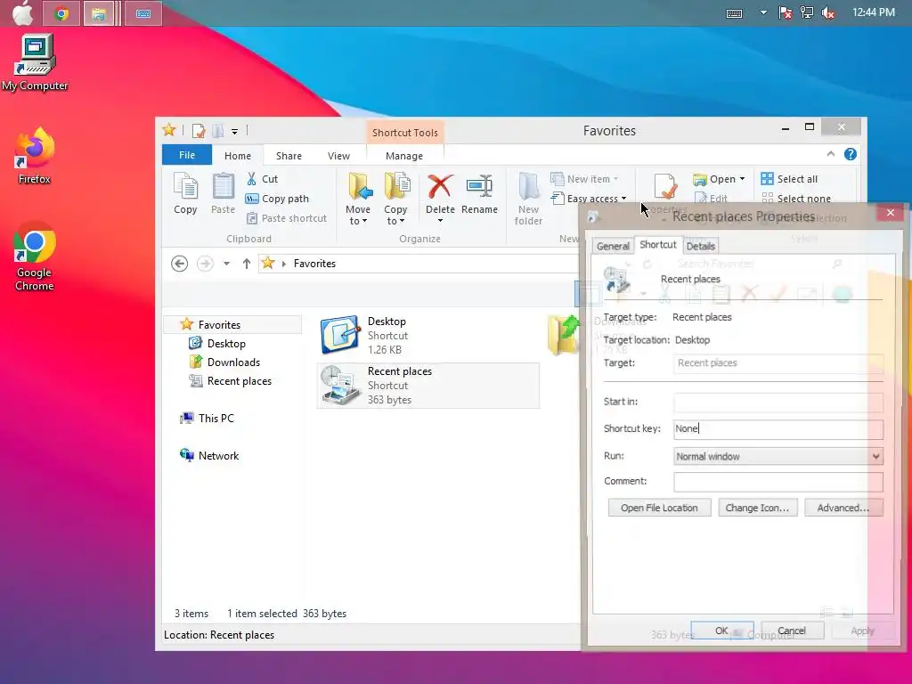This screenshot has width=912, height=684.
Task: Open Firefox desktop shortcut
Action: [35, 156]
